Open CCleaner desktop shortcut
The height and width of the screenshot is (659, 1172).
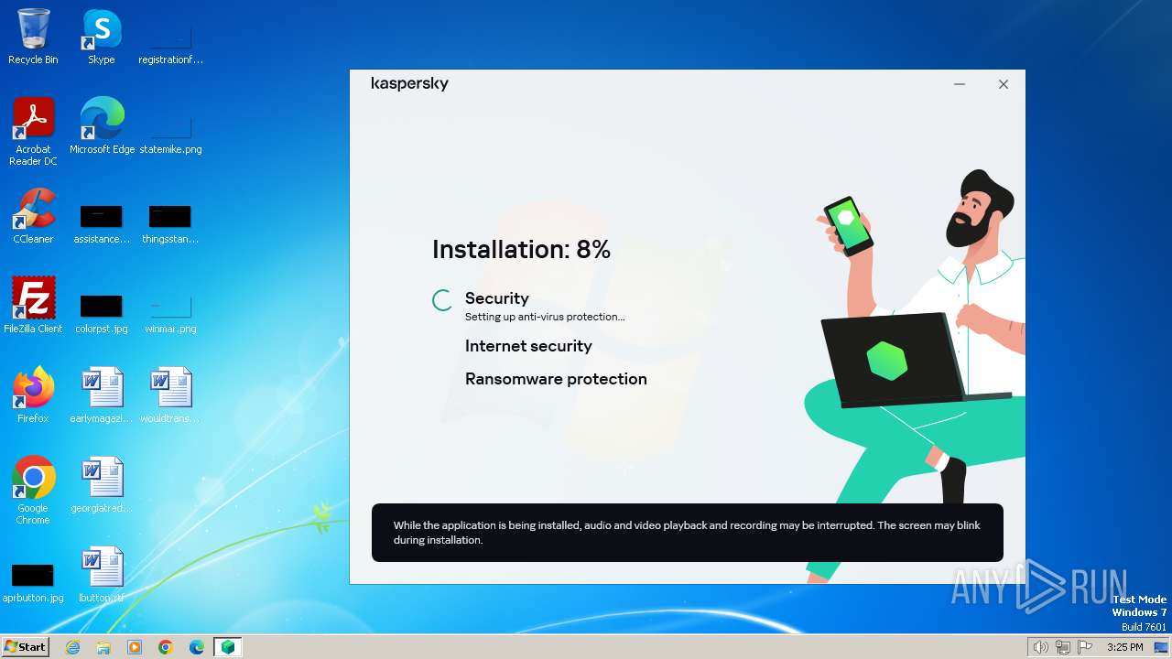coord(33,216)
